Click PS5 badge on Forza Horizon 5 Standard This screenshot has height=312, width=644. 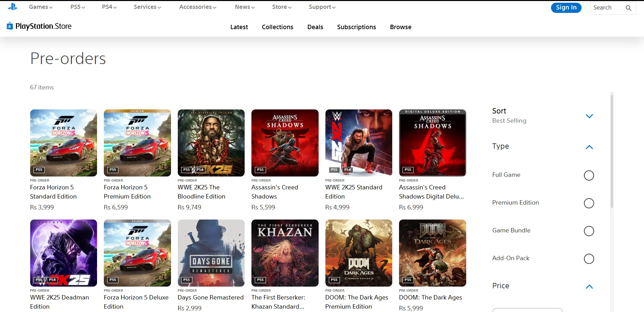pos(39,170)
